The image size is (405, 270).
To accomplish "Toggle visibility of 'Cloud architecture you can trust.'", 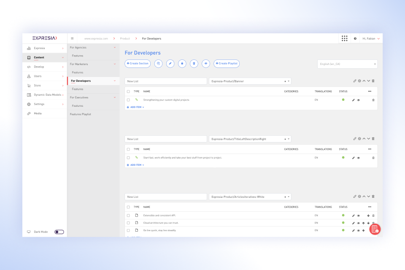I will pos(359,223).
